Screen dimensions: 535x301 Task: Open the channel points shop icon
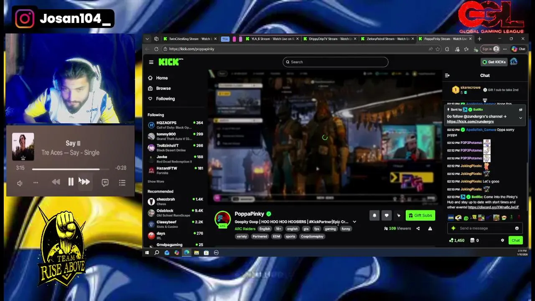click(472, 240)
